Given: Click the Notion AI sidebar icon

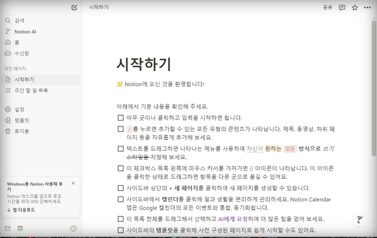Looking at the screenshot, I should click(8, 31).
